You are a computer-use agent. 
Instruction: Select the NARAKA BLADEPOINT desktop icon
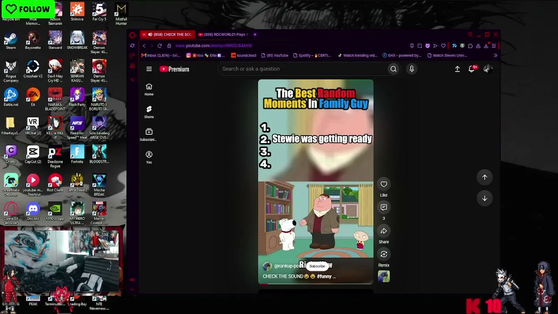tap(55, 99)
